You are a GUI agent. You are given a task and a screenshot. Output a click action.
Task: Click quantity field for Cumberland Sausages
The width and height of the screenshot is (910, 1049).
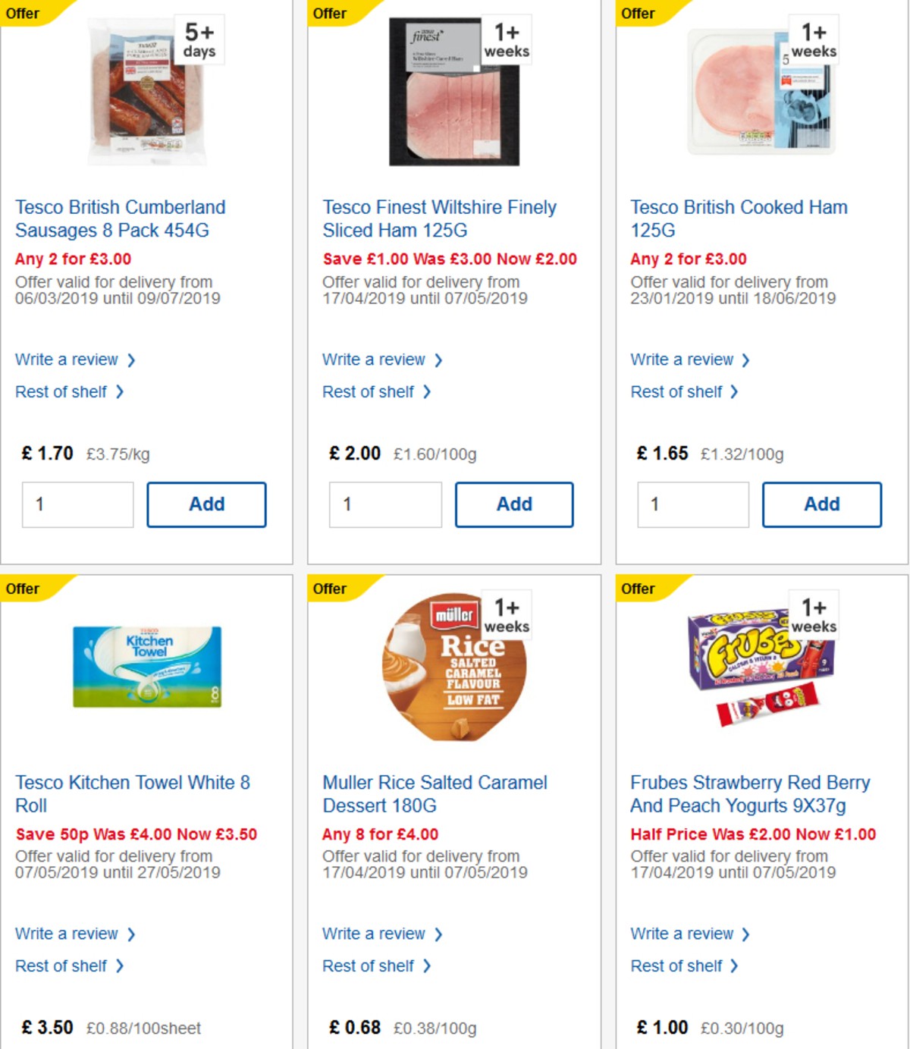click(76, 504)
